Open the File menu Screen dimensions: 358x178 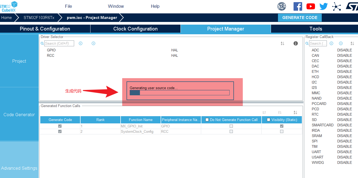(x=68, y=6)
